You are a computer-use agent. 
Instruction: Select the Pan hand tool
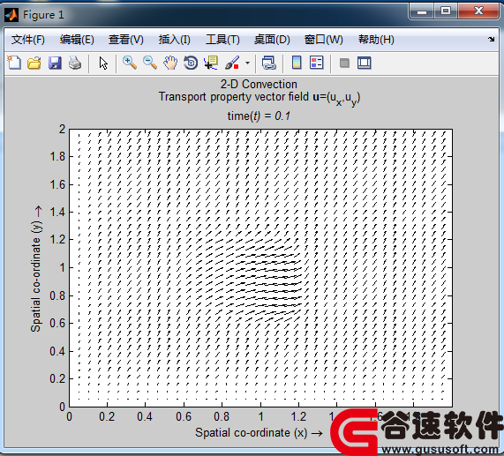click(170, 63)
